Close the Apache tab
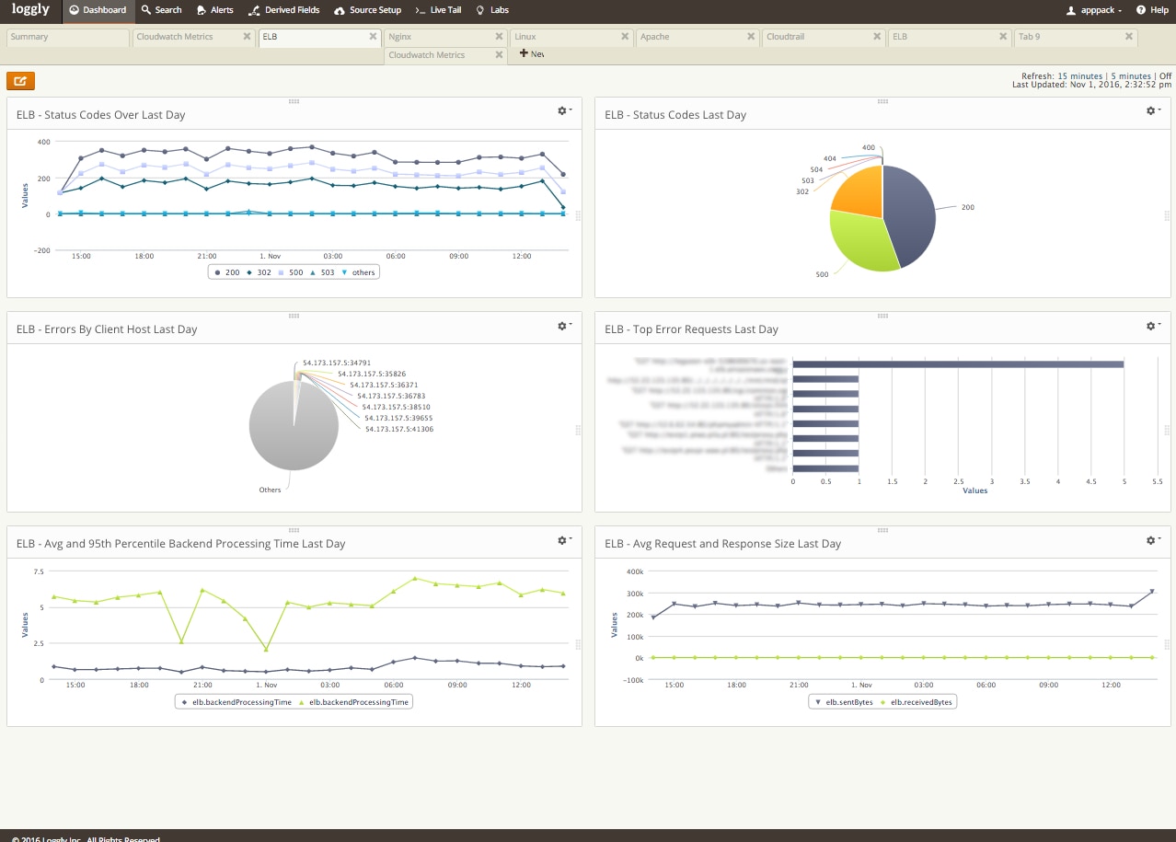Screen dimensions: 1176x842 752,37
